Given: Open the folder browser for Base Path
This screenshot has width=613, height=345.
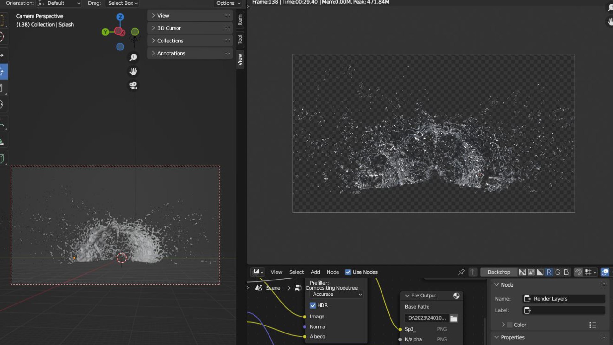Looking at the screenshot, I should [x=454, y=318].
